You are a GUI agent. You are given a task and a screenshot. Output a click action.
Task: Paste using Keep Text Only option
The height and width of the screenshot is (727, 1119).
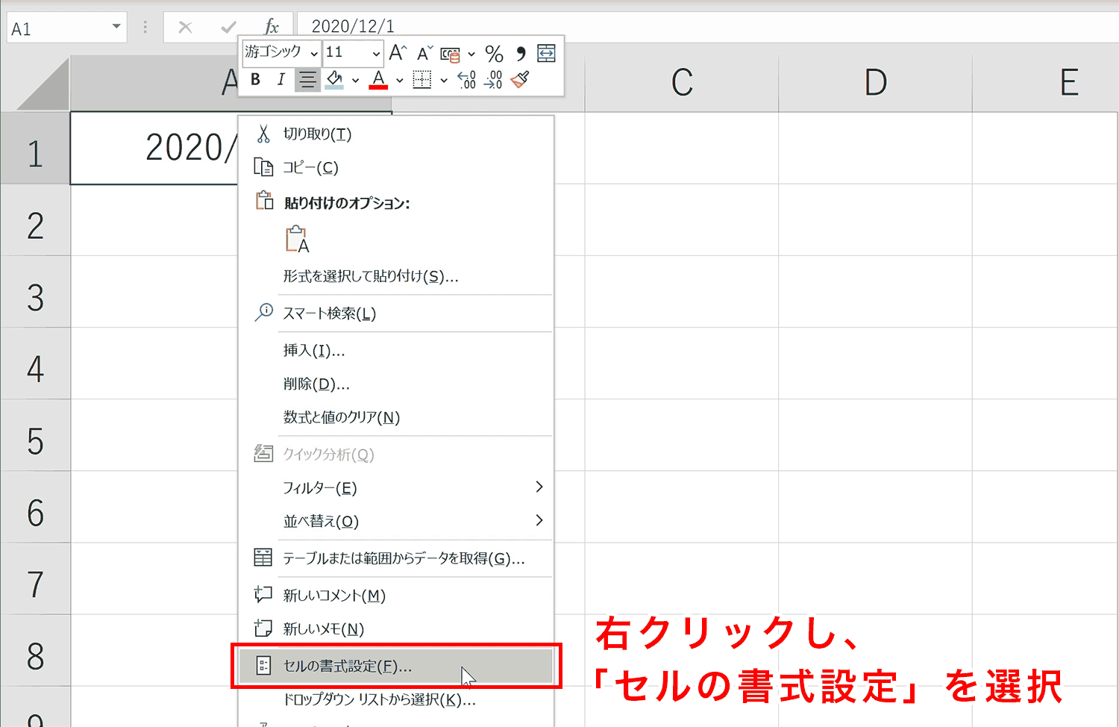coord(298,239)
